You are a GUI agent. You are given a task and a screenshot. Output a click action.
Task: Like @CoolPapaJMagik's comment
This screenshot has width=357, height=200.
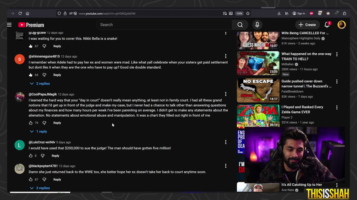(31, 123)
